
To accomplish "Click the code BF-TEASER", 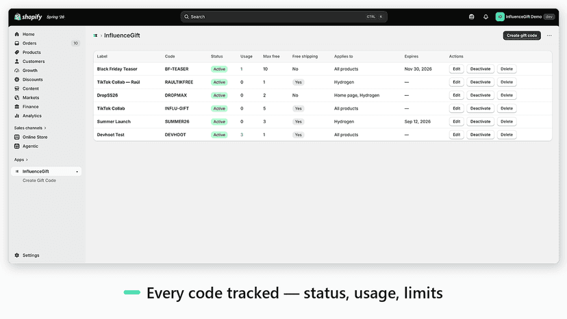I will [177, 68].
